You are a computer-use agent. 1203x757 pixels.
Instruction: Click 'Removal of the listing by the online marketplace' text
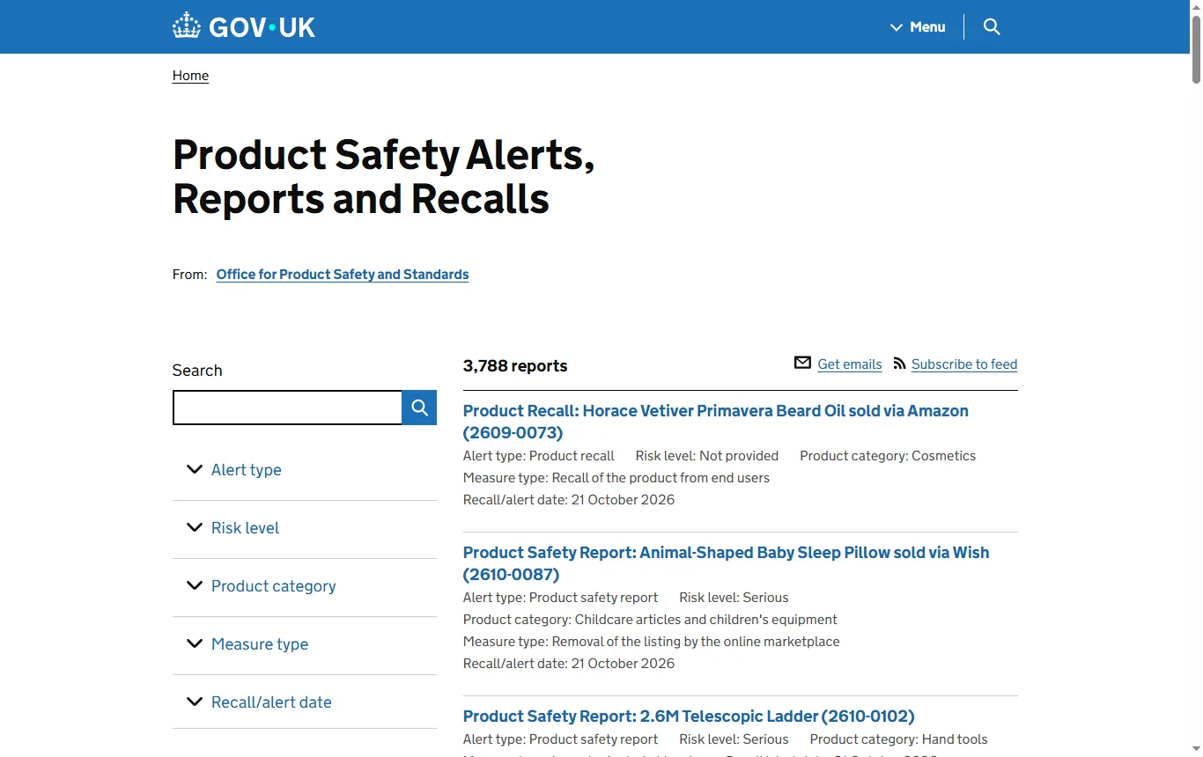coord(696,642)
